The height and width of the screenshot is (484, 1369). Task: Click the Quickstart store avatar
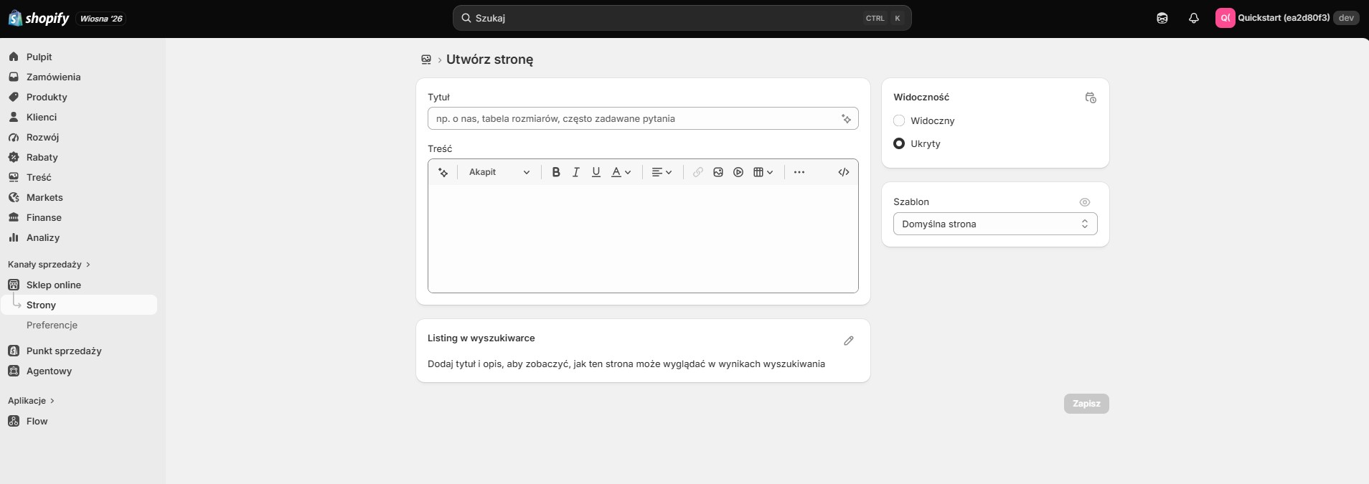pos(1225,18)
